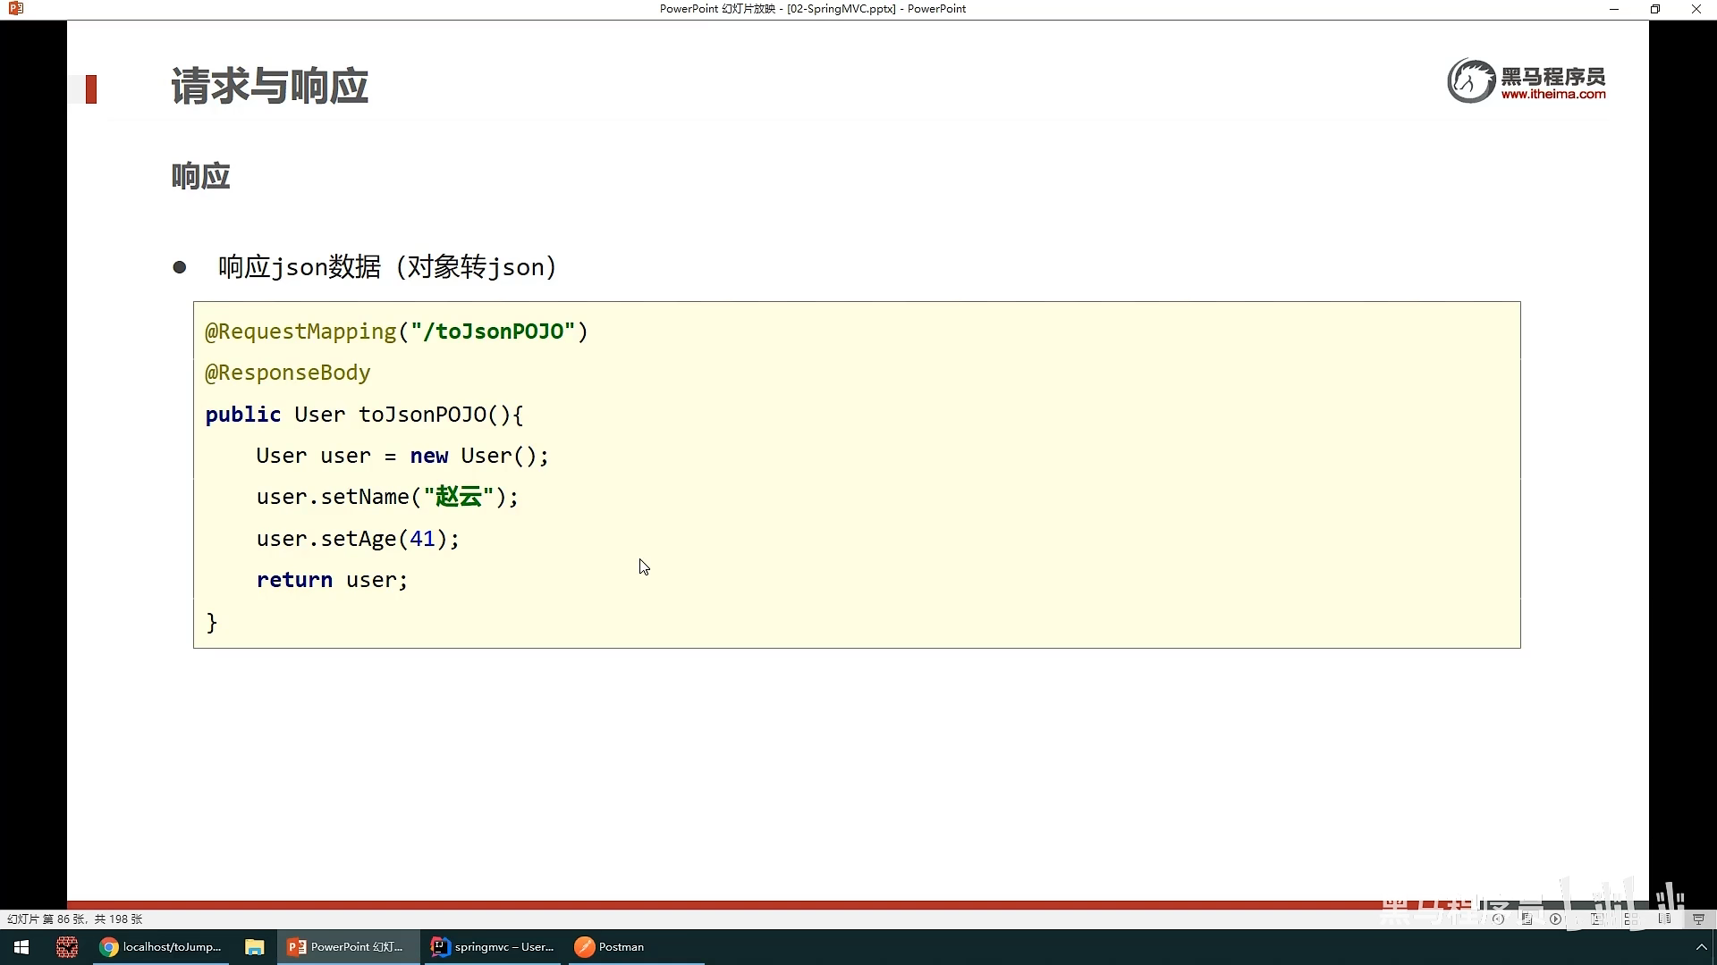The width and height of the screenshot is (1717, 965).
Task: Select PowerPoint slideshow taskbar button
Action: click(x=347, y=947)
